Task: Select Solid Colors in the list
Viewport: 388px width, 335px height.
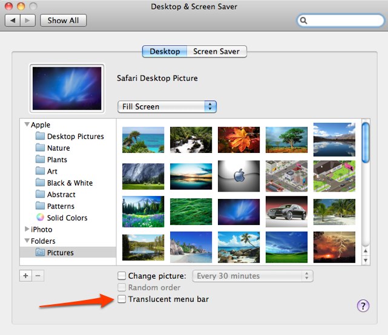Action: coord(68,218)
